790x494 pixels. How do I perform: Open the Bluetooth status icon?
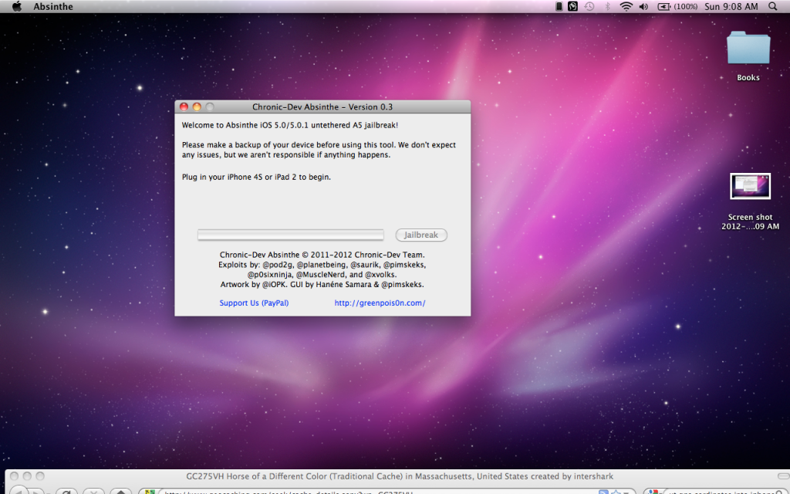(608, 6)
